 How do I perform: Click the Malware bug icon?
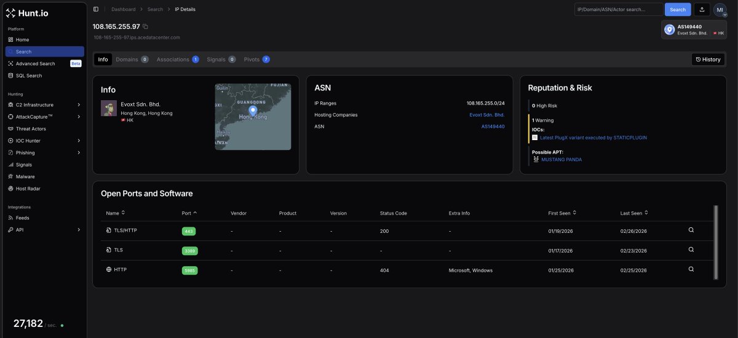(10, 176)
